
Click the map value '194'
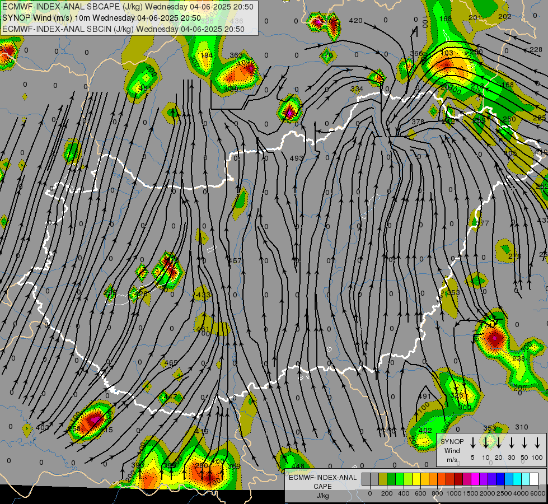point(206,55)
